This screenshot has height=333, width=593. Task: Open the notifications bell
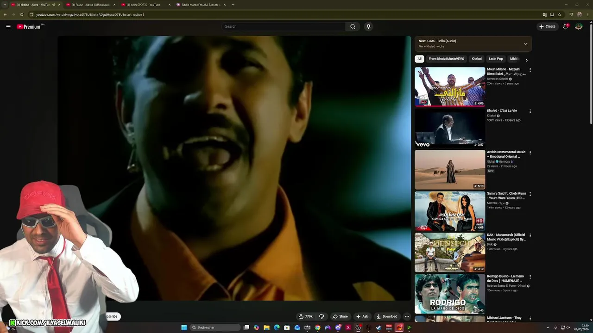pyautogui.click(x=565, y=26)
